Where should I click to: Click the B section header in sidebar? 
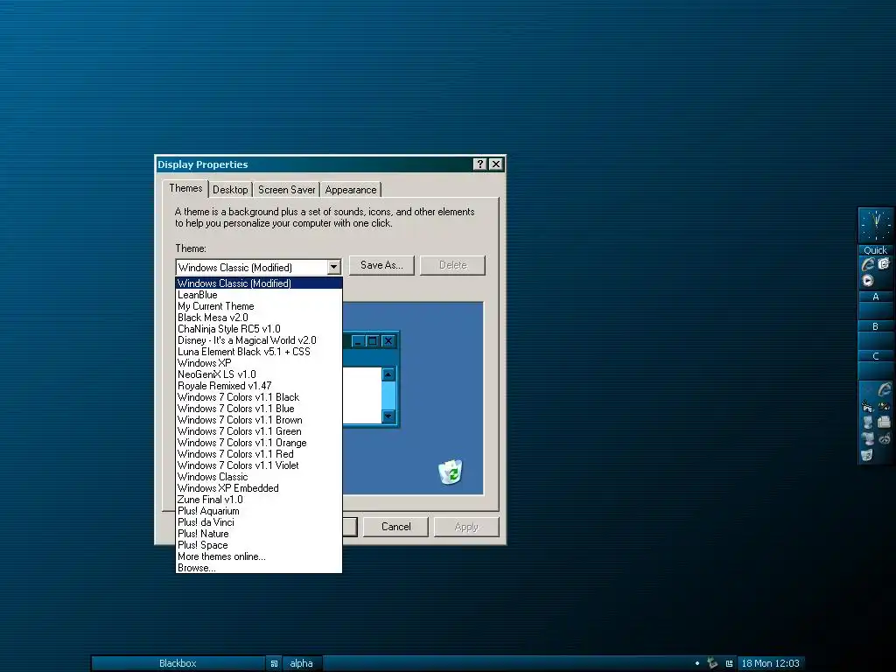click(875, 326)
